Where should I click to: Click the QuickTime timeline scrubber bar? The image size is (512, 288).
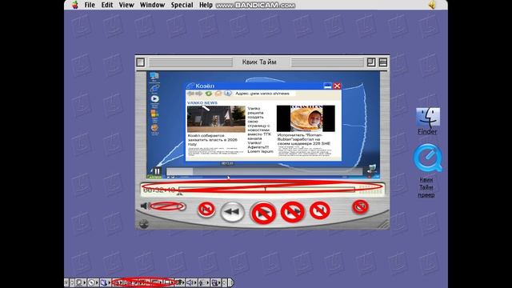(266, 190)
